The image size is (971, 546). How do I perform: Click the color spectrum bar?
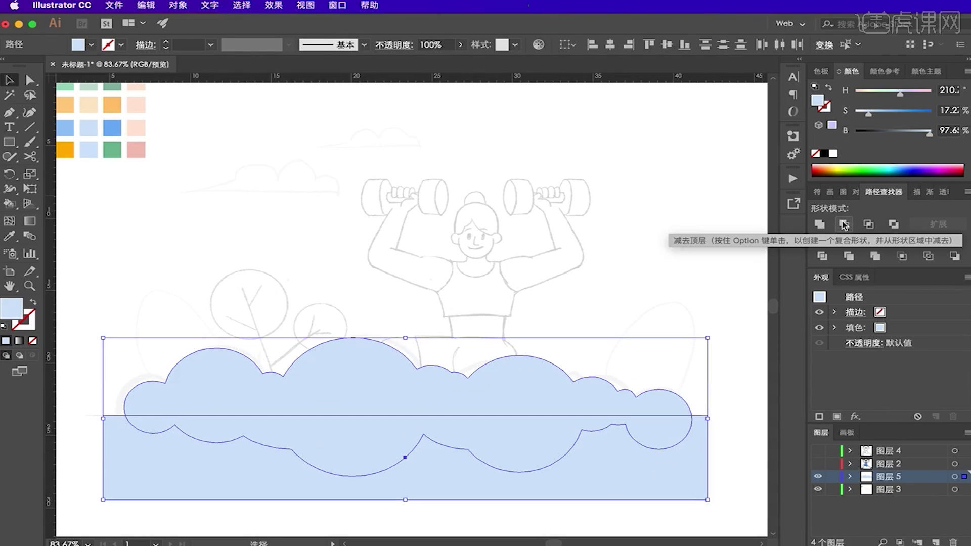point(888,170)
